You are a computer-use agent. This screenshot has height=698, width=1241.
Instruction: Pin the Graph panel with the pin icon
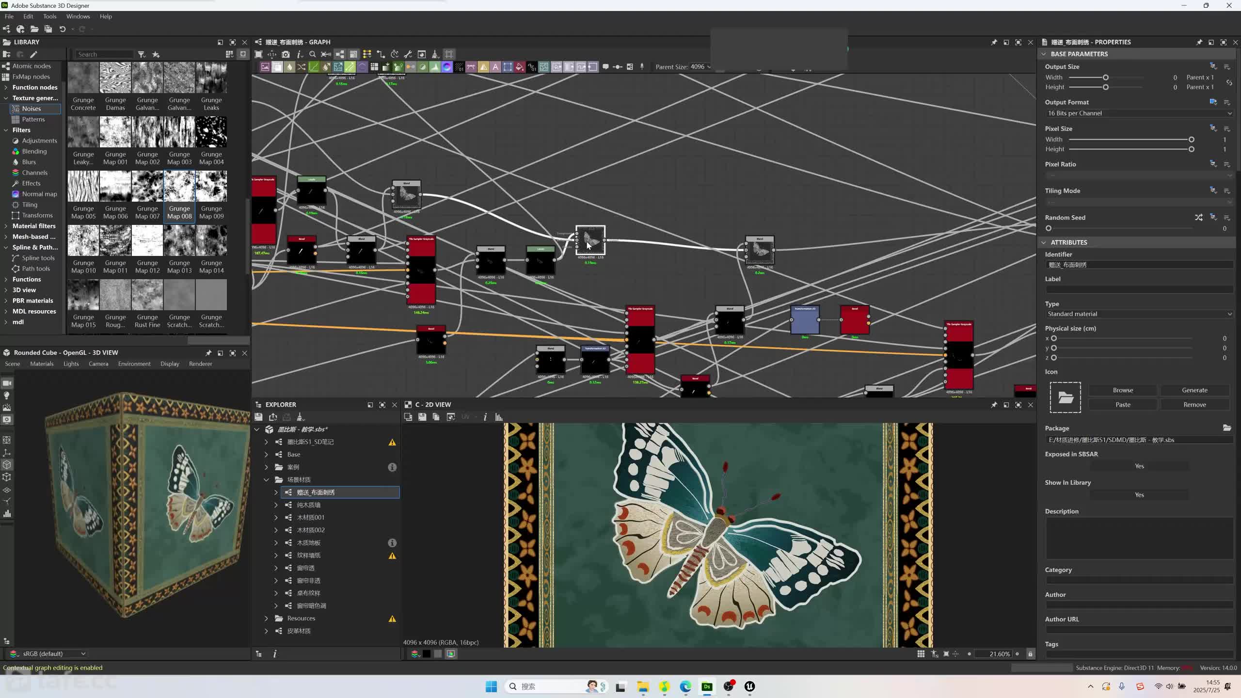[994, 42]
